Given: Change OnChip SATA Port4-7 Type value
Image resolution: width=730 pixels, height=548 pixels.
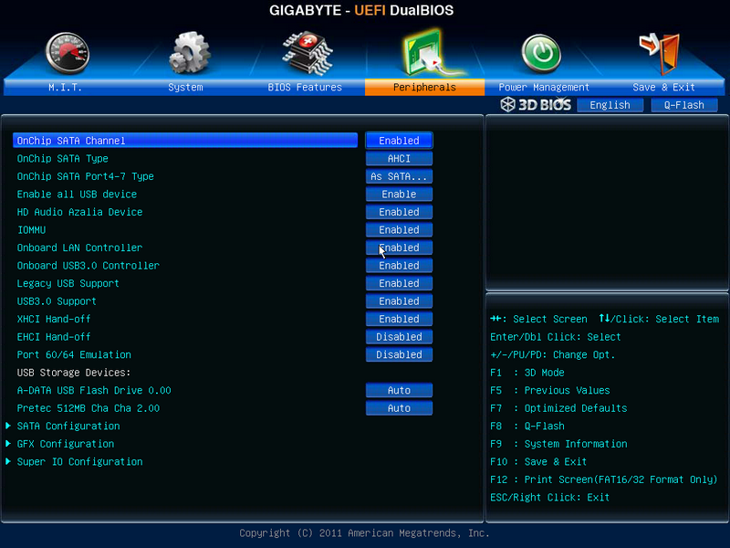Looking at the screenshot, I should [x=399, y=176].
